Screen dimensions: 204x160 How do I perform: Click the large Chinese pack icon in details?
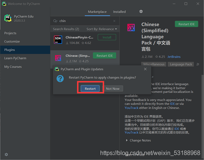tap(131, 28)
